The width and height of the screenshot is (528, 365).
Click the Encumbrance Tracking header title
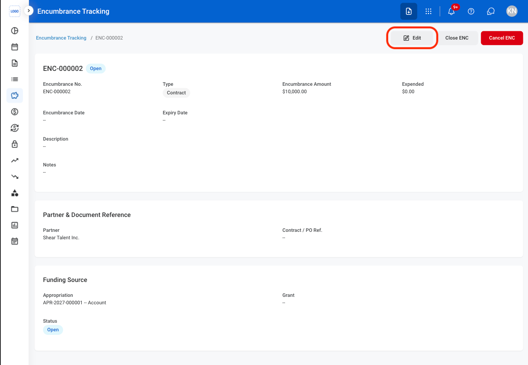[x=73, y=11]
